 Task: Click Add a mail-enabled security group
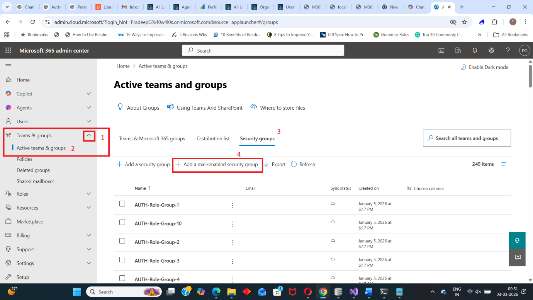click(217, 164)
